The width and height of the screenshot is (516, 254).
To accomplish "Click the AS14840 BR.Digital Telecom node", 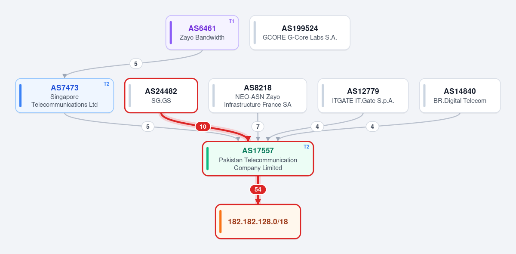I will (x=460, y=96).
